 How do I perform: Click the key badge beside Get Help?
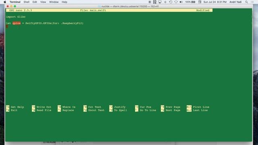(8, 107)
